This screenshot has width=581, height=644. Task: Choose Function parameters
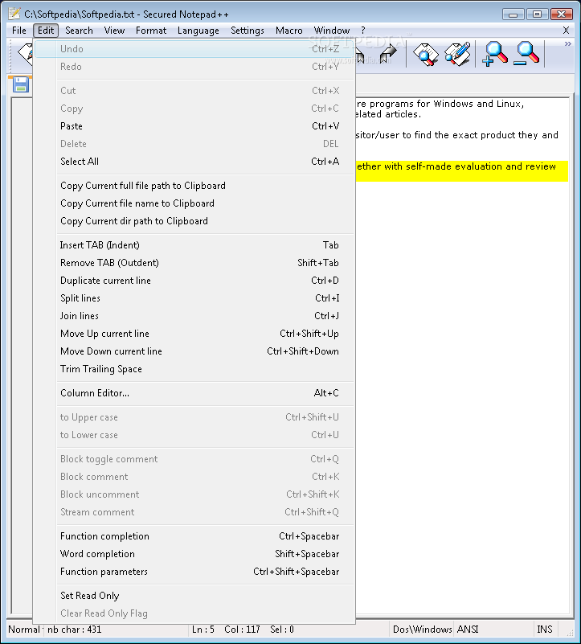coord(194,572)
